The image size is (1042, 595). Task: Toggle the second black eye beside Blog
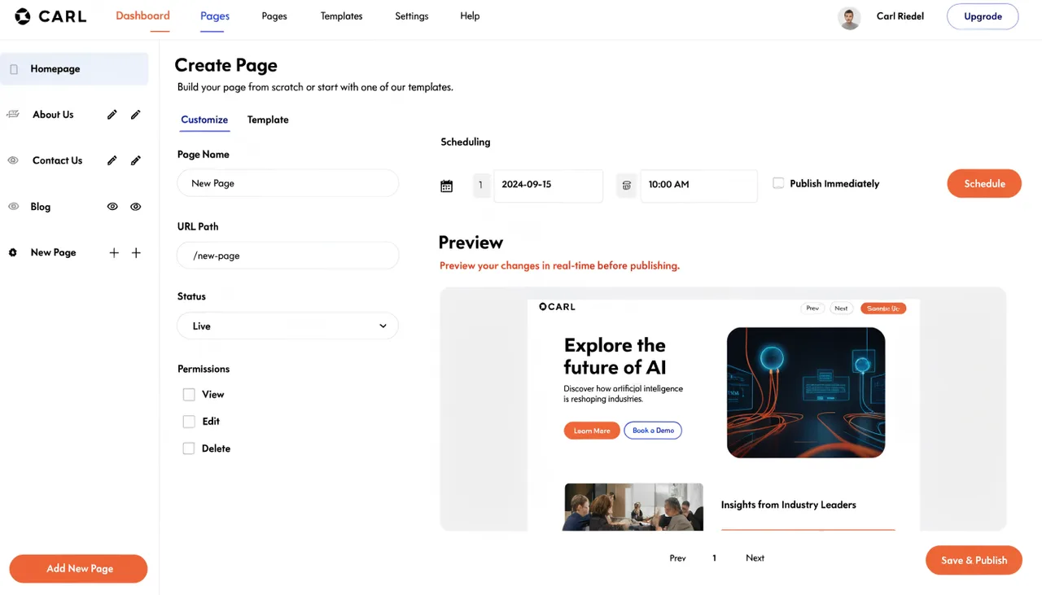point(136,207)
